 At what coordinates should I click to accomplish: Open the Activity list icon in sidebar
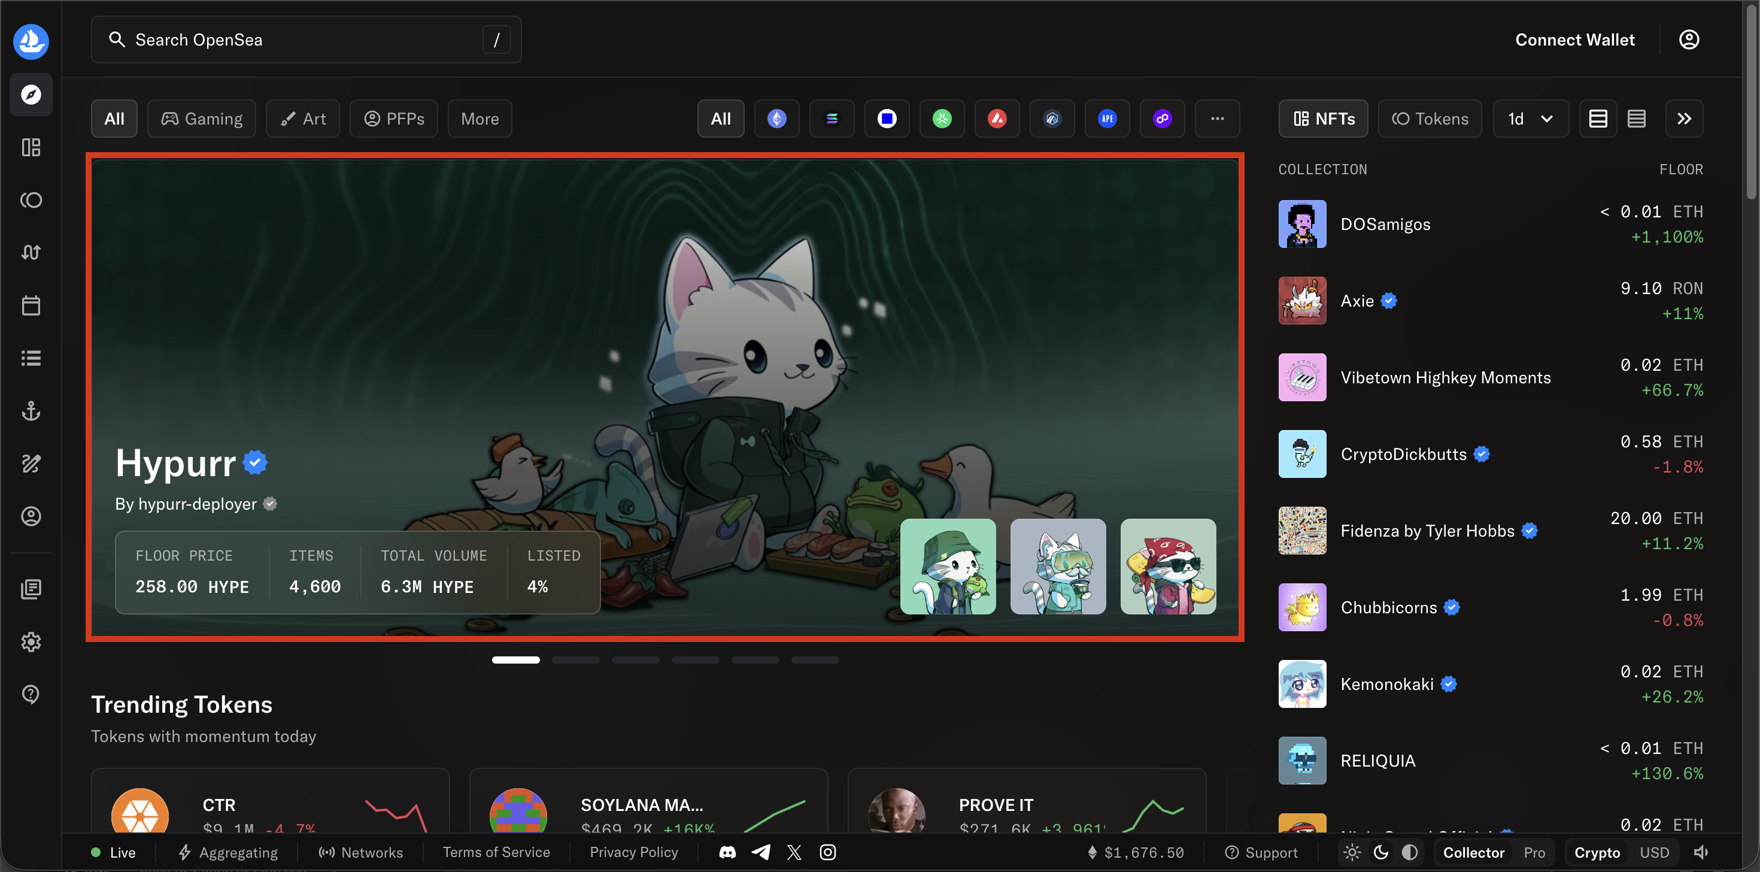(31, 358)
